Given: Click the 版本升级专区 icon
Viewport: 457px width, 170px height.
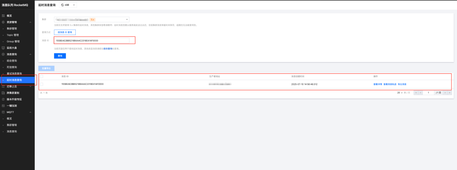Looking at the screenshot, I should (3, 99).
